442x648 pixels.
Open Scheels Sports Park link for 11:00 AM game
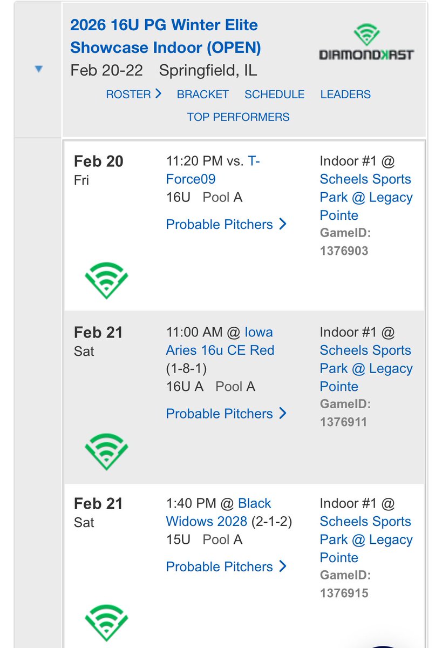tap(366, 368)
